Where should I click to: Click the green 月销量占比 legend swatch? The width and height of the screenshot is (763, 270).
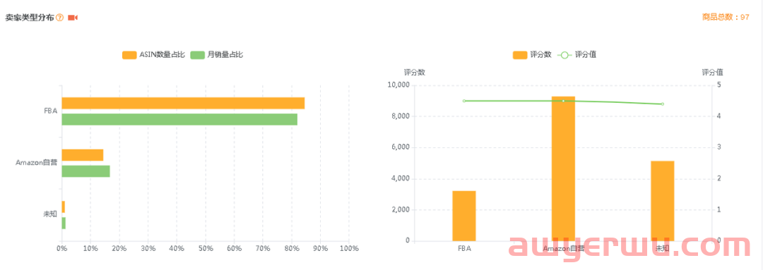click(198, 55)
